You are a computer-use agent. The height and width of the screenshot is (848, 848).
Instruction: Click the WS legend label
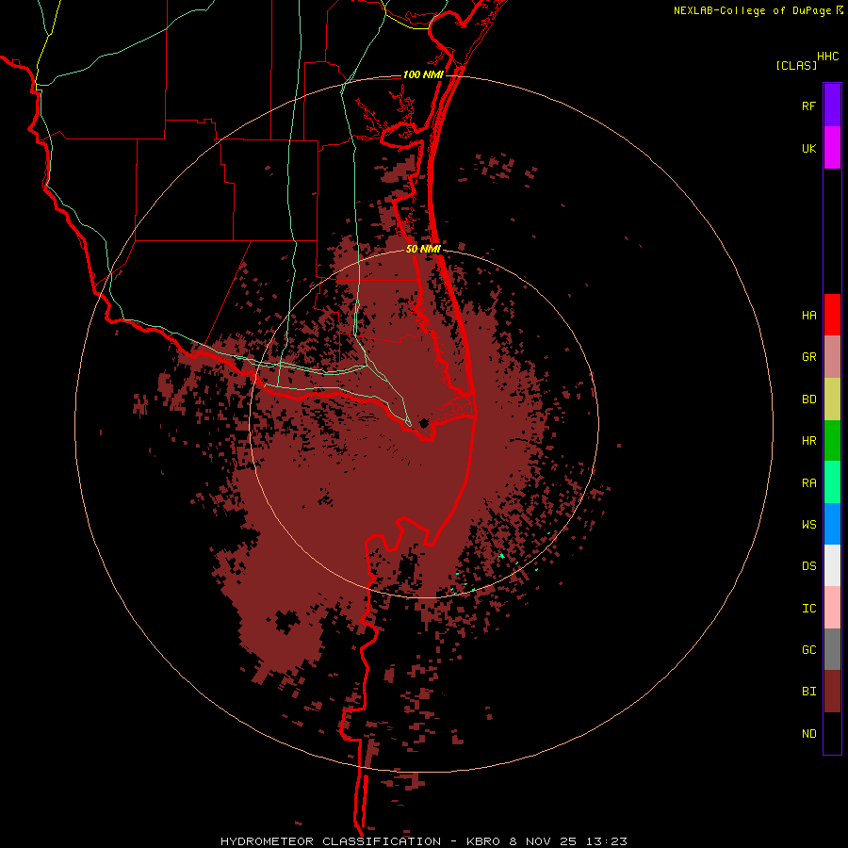tap(808, 525)
